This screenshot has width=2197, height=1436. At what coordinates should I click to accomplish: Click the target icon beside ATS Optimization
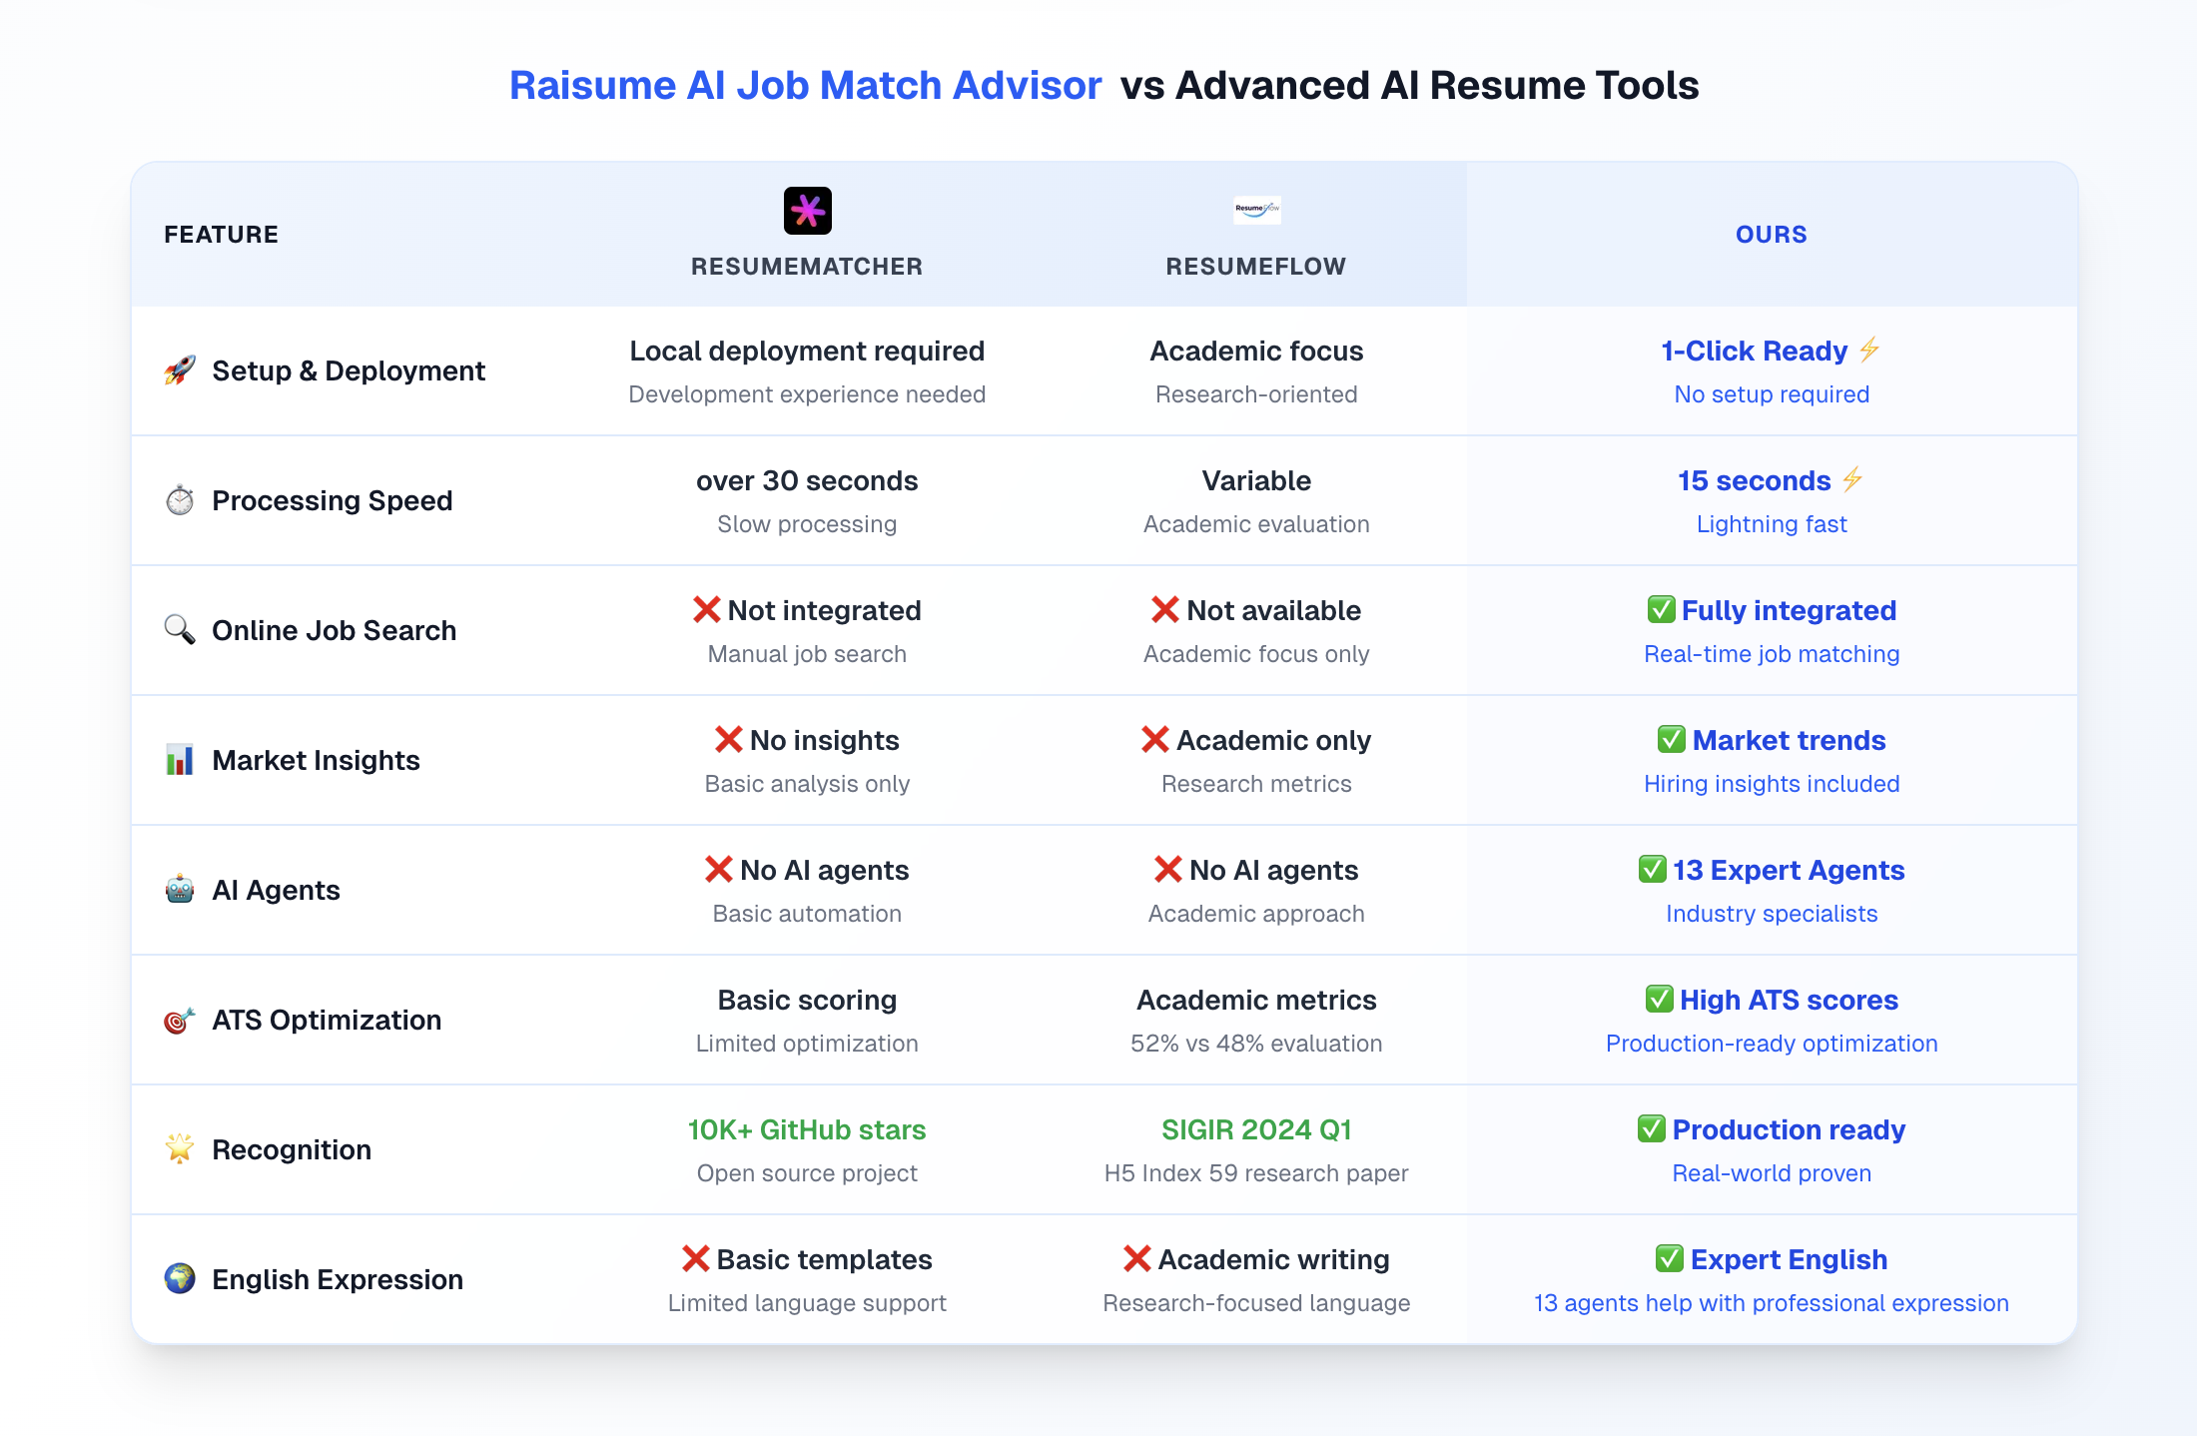pos(180,1020)
